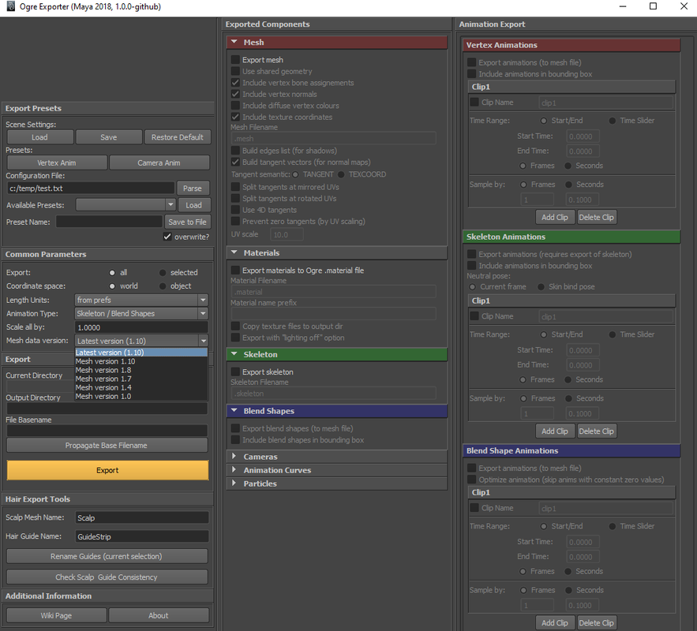Image resolution: width=697 pixels, height=631 pixels.
Task: Open the Wiki Page
Action: 57,615
